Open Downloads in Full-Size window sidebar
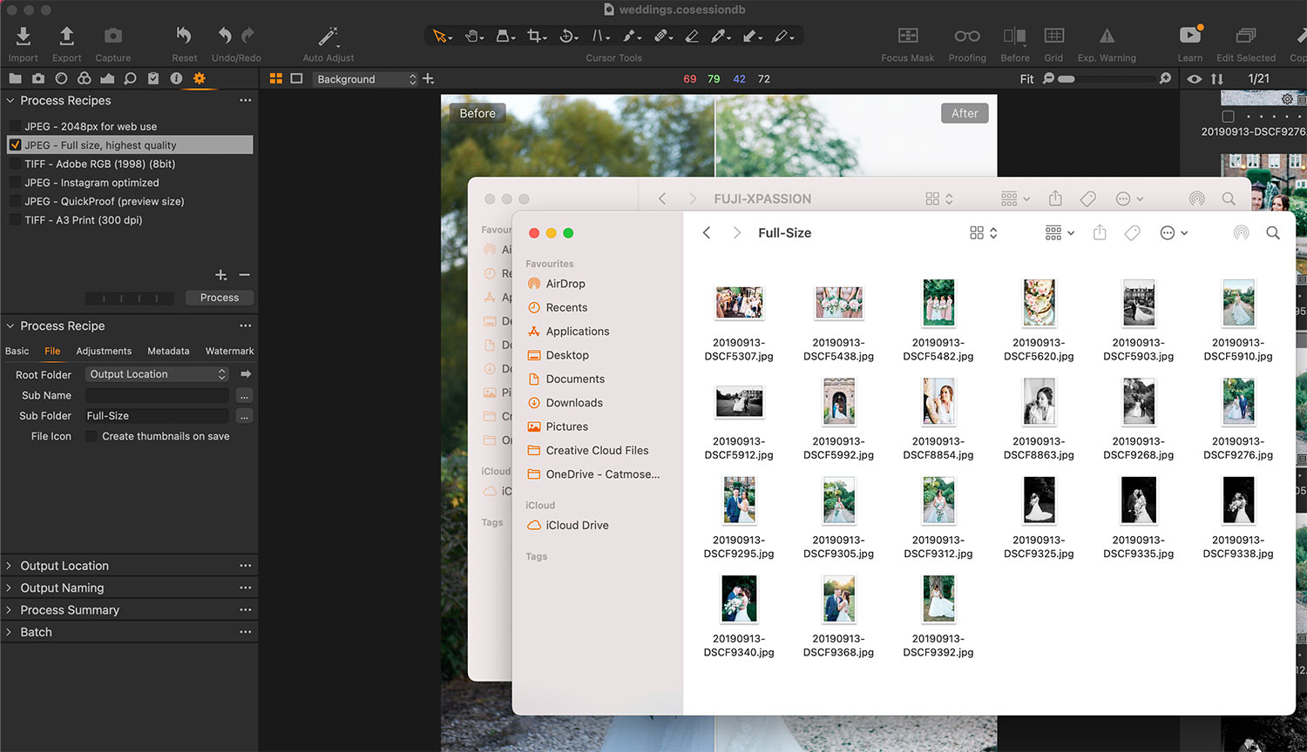The height and width of the screenshot is (752, 1307). point(574,403)
